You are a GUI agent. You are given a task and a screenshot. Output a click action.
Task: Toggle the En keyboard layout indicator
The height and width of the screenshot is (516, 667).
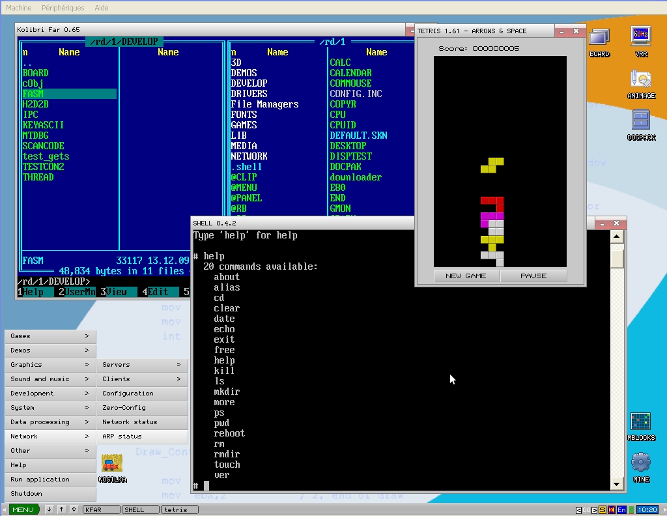click(x=622, y=509)
